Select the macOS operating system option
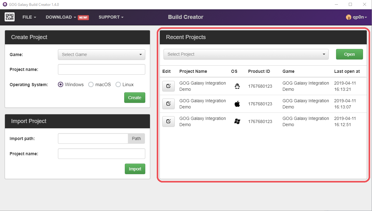The height and width of the screenshot is (211, 372). (91, 85)
